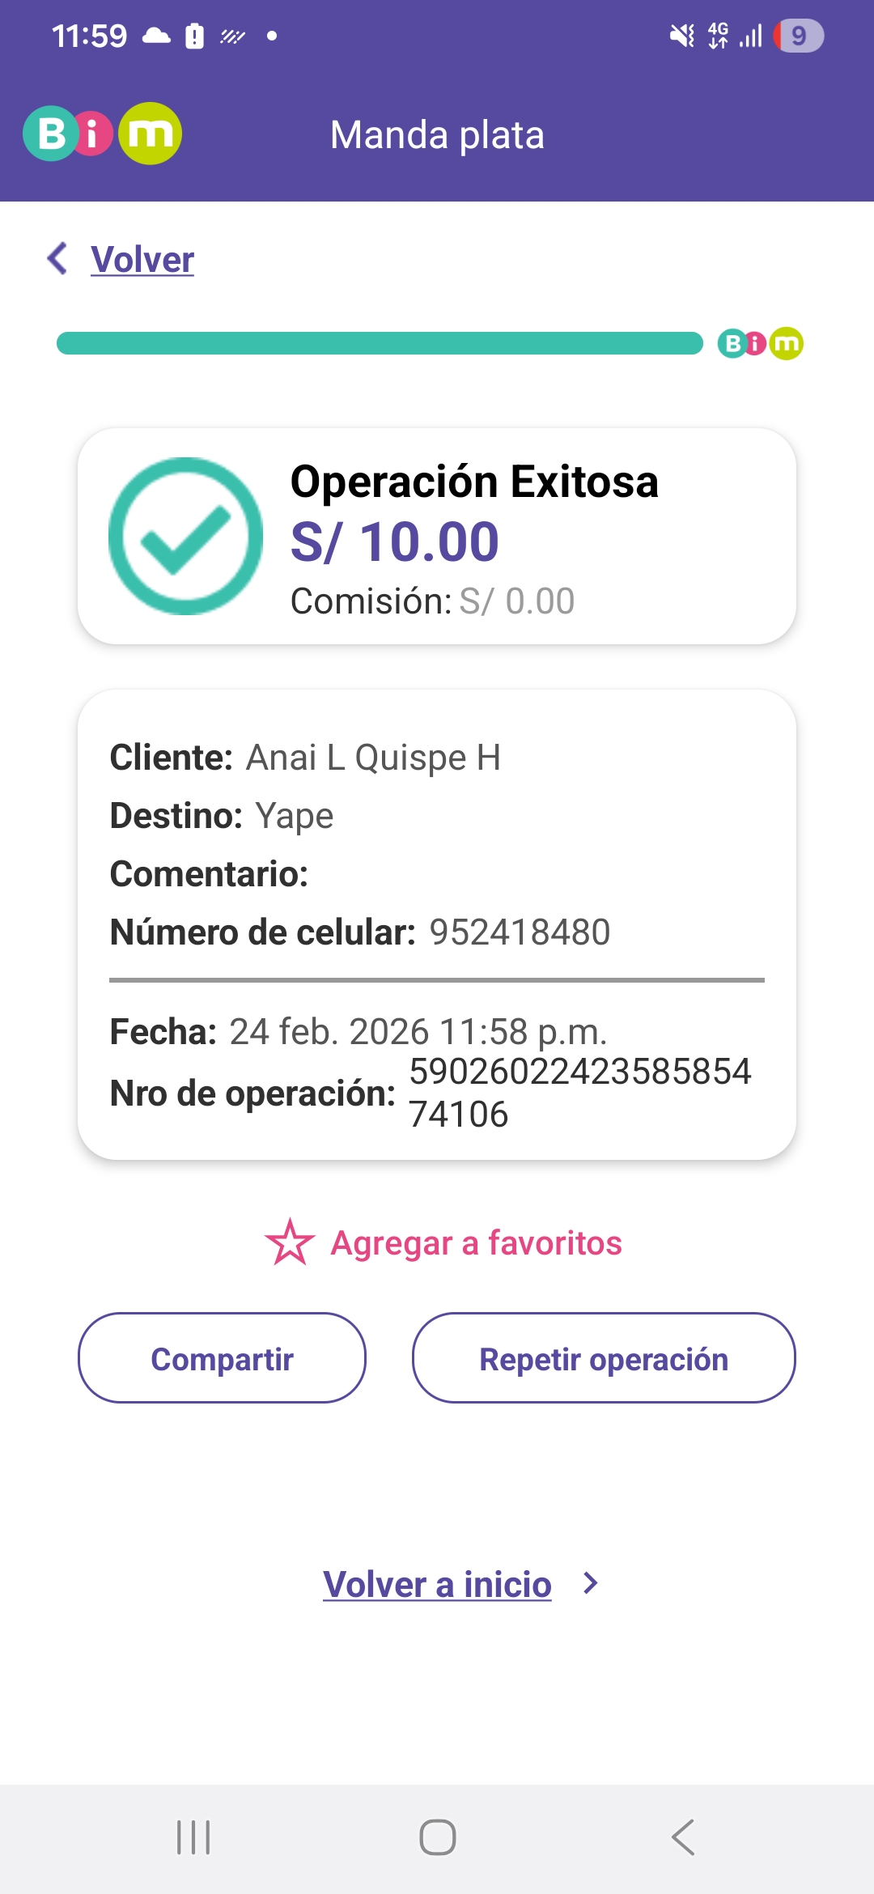Tap the back chevron beside Volver
This screenshot has height=1894, width=874.
tap(57, 259)
